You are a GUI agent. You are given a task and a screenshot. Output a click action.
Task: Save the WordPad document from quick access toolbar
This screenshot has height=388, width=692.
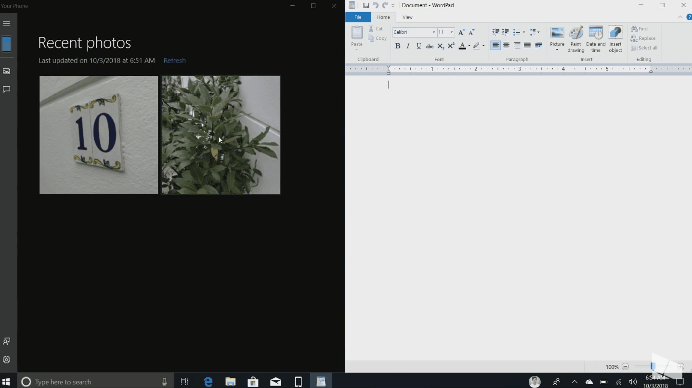coord(366,5)
